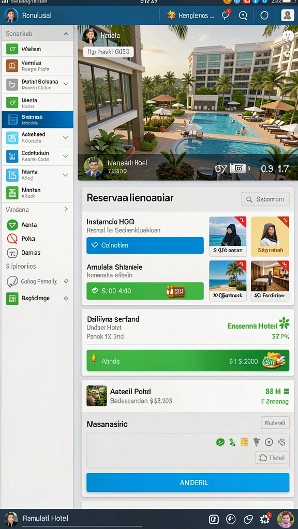Click the Ronulusial profile avatar in header

11,15
